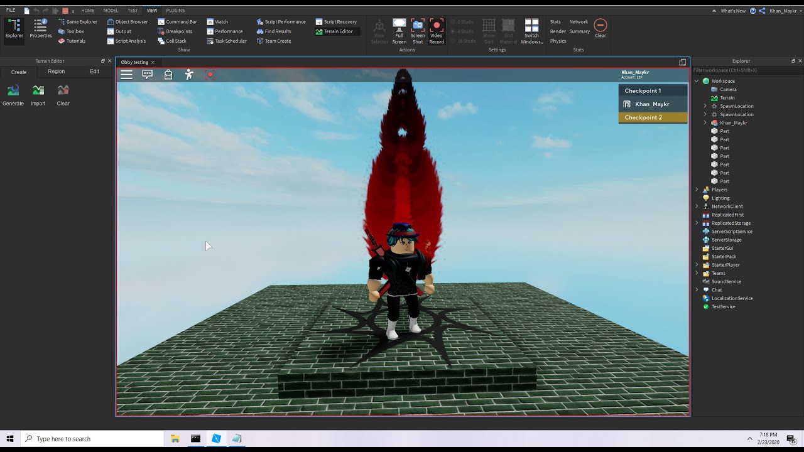Click the Import terrain tool

pyautogui.click(x=38, y=95)
